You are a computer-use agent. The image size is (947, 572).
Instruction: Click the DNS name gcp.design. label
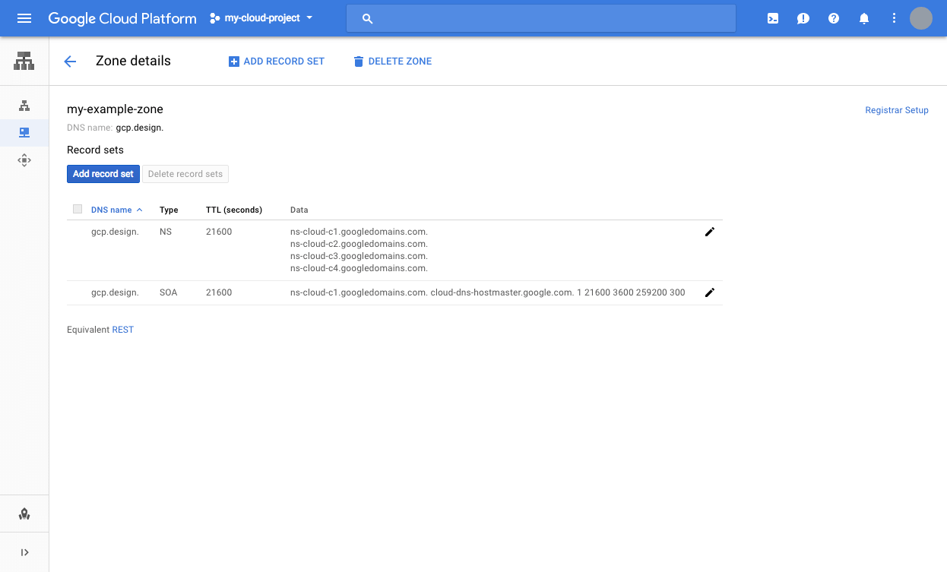pyautogui.click(x=116, y=128)
